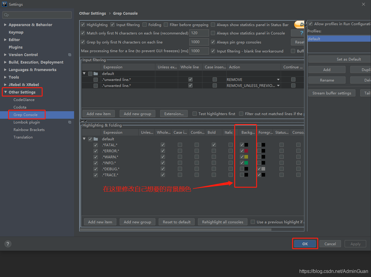Toggle Input filtering - blank line workaround checkbox
371x277 pixels.
click(x=213, y=51)
